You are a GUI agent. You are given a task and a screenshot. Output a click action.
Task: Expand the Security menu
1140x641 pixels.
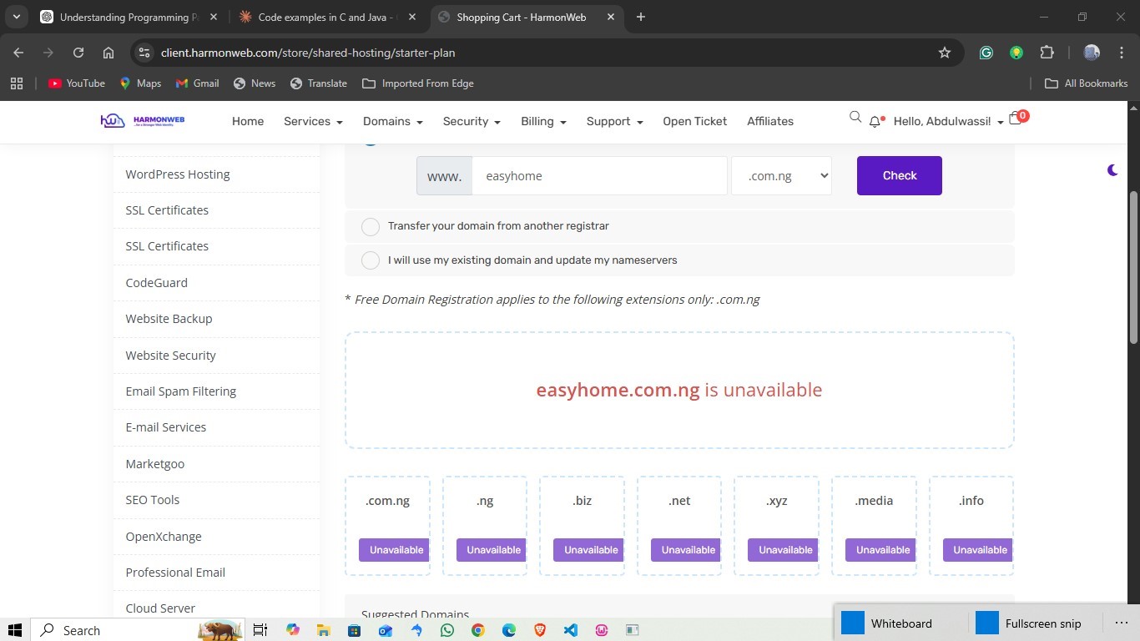472,121
